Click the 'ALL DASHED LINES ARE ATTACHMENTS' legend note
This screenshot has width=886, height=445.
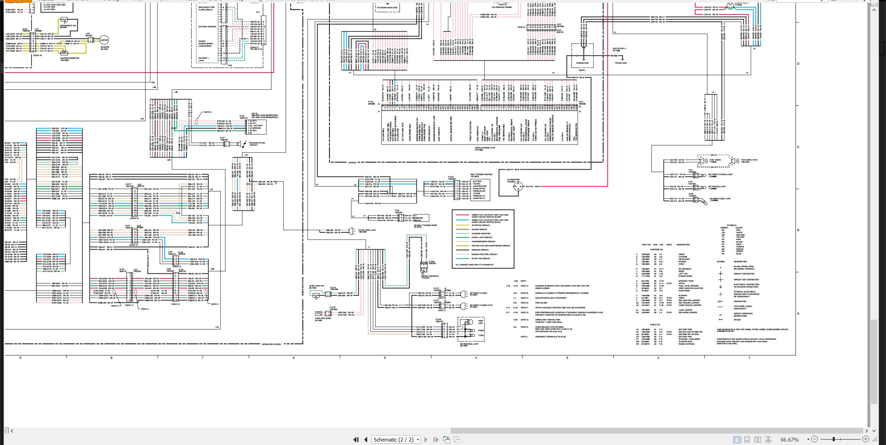pos(474,265)
